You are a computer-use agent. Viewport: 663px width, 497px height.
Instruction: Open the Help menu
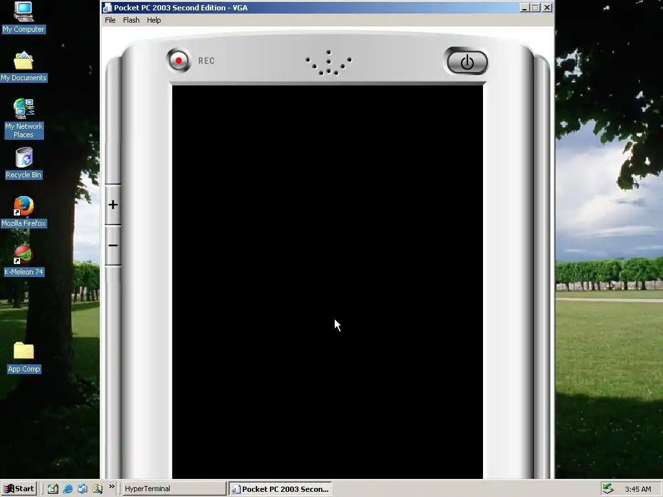(154, 20)
